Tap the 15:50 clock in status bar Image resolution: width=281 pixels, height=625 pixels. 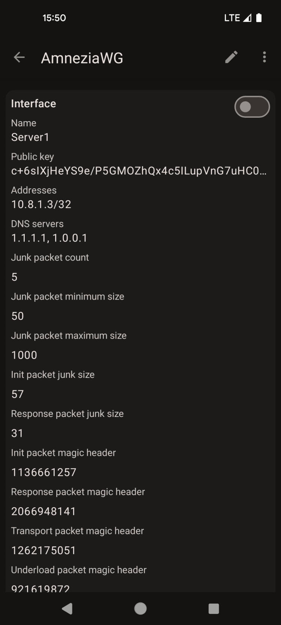coord(54,18)
